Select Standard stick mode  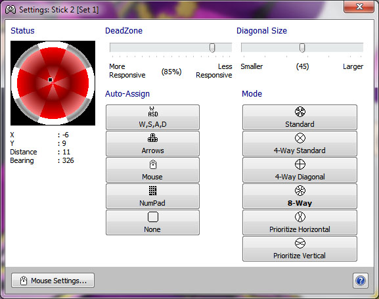300,118
